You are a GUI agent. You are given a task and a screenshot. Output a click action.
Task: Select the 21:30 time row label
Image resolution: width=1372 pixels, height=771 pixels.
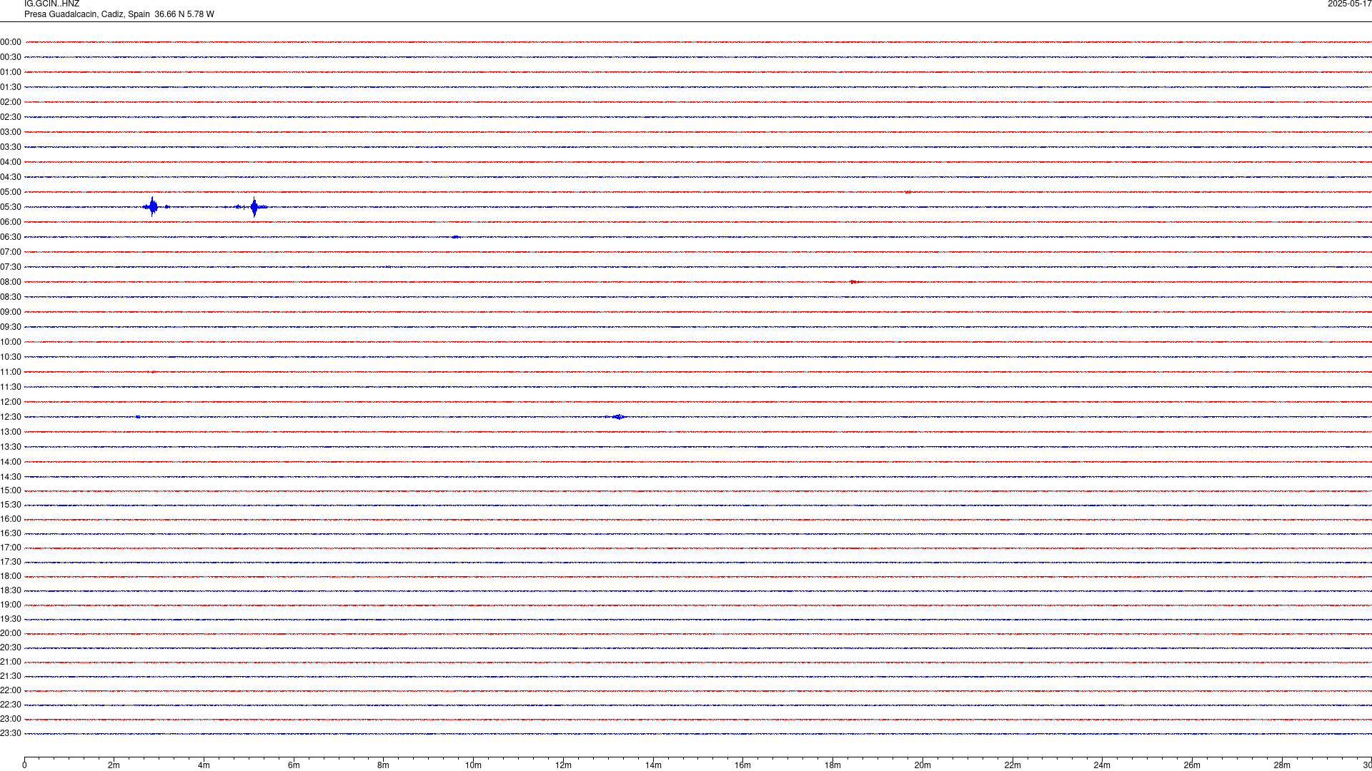point(11,676)
